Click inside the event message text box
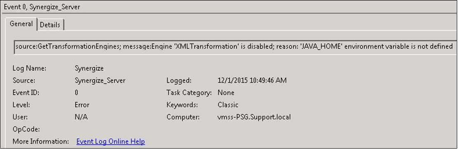This screenshot has width=458, height=149. coord(236,47)
